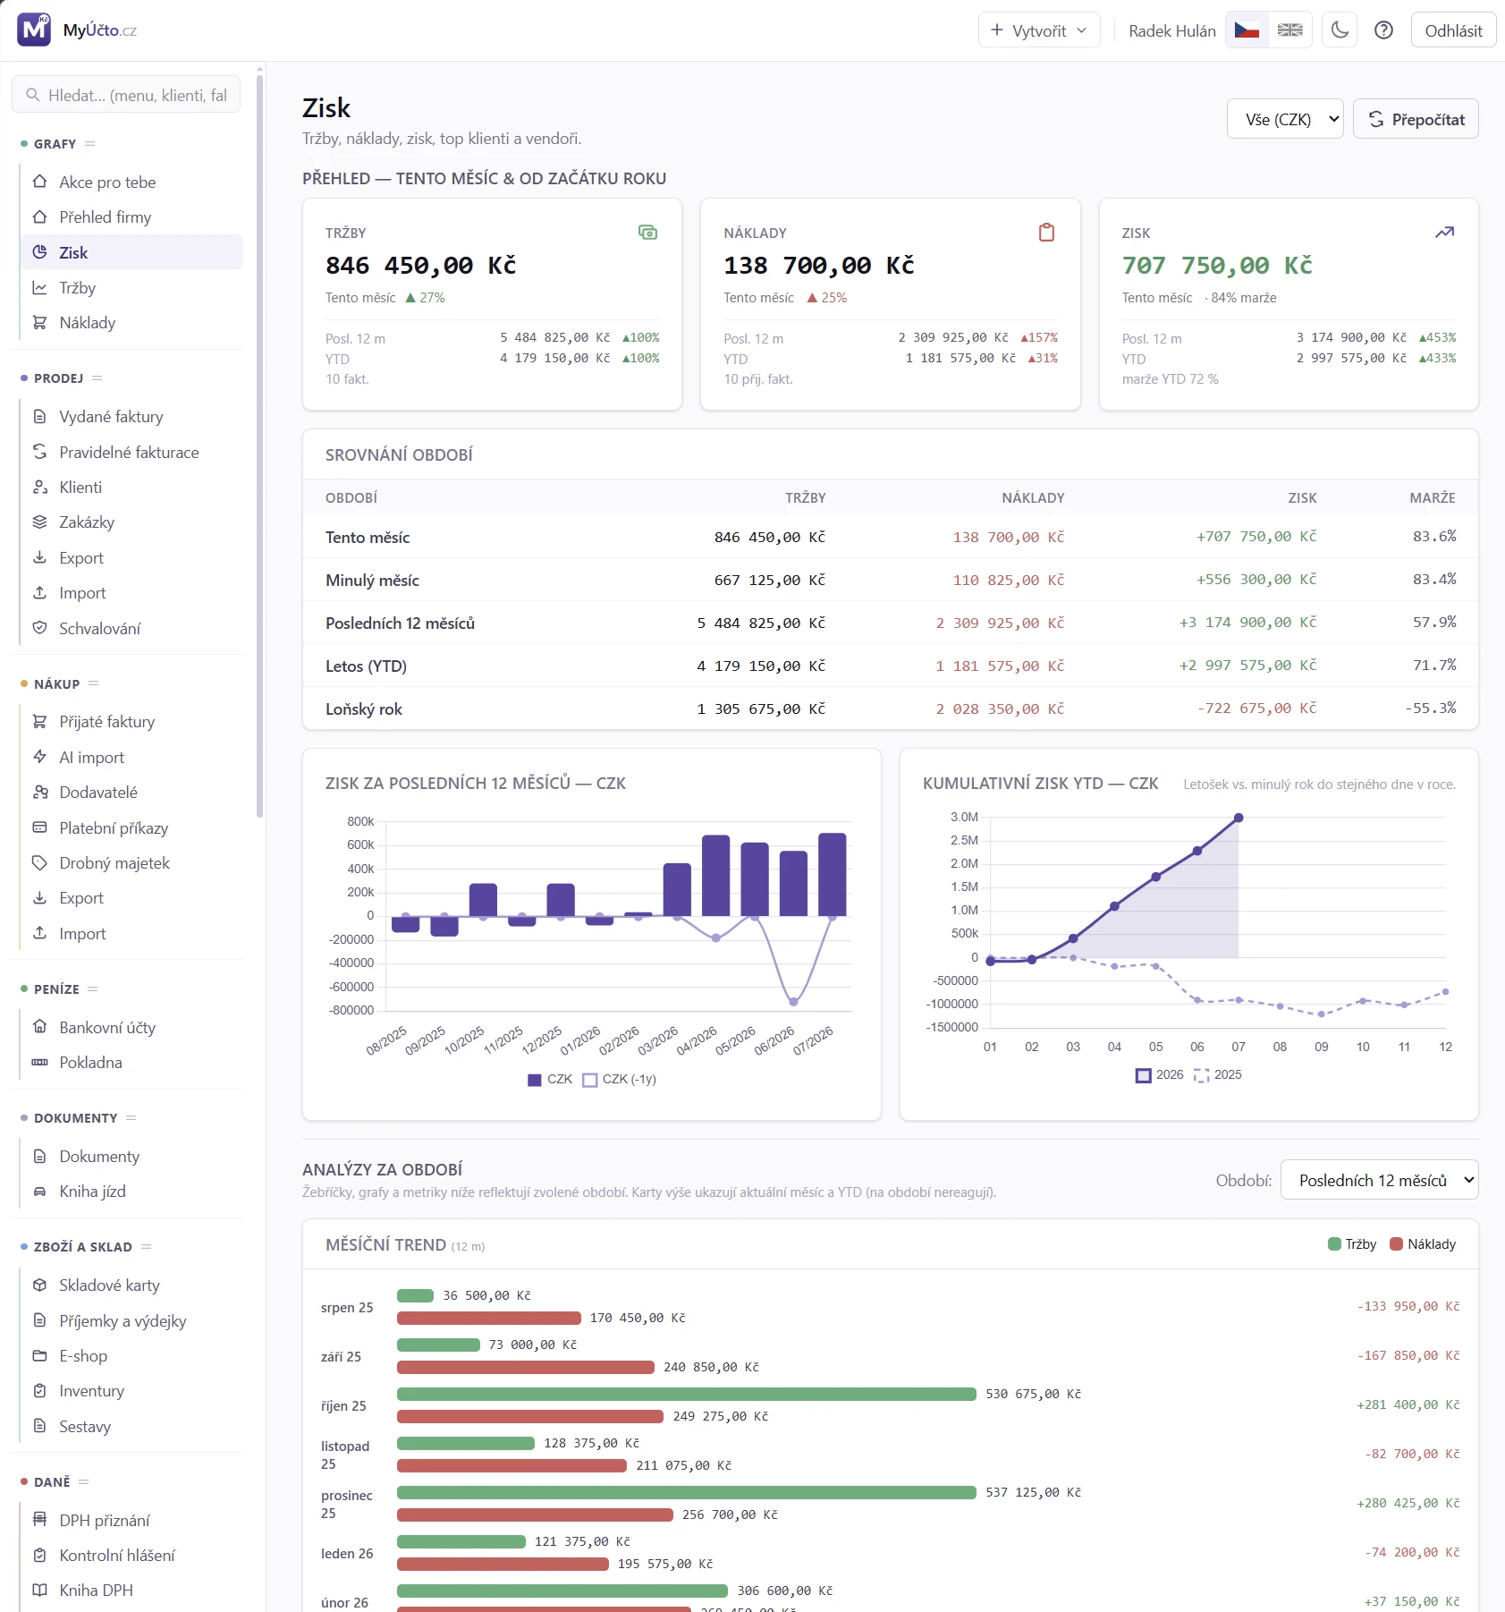Toggle dark mode moon icon
The image size is (1505, 1612).
(1340, 30)
